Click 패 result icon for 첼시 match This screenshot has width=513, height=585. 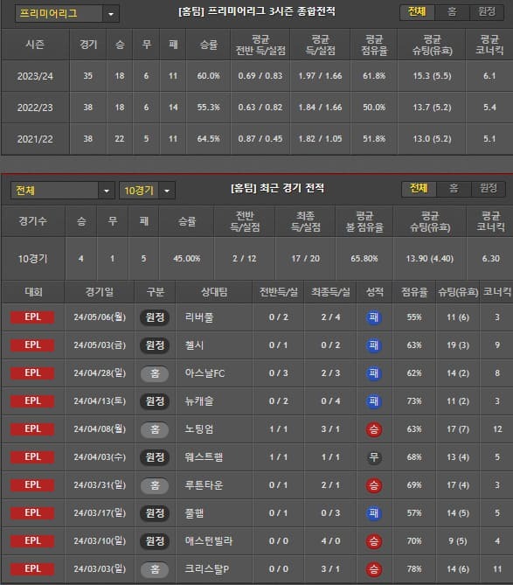click(x=373, y=345)
